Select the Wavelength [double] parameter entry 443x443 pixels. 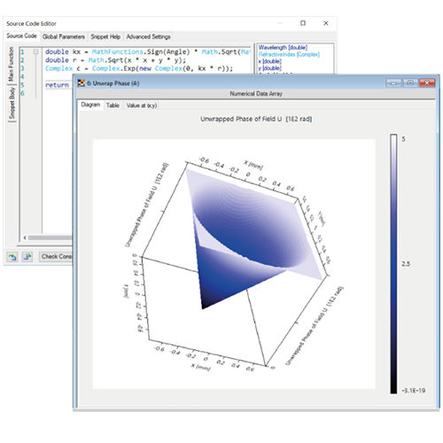point(283,48)
